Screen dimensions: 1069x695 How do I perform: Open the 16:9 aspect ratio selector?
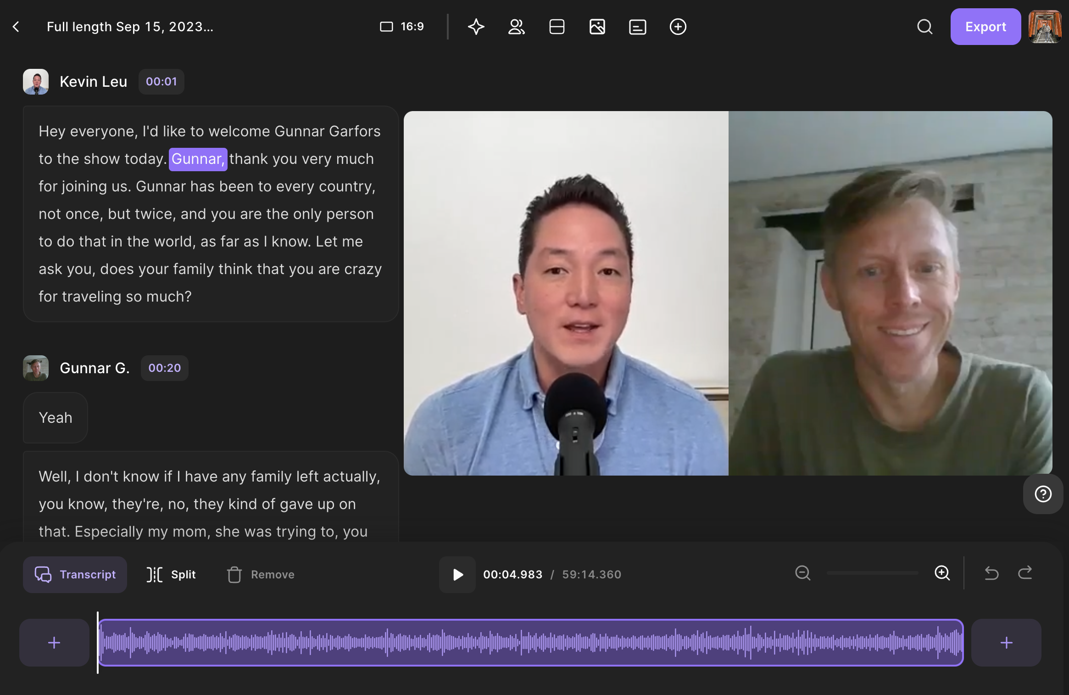point(402,27)
